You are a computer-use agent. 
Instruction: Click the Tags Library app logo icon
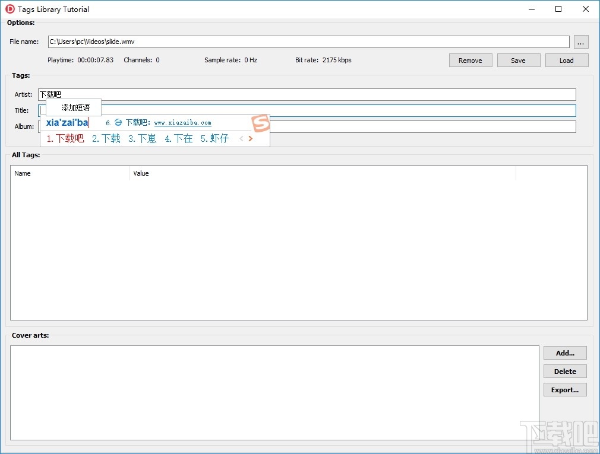tap(10, 9)
